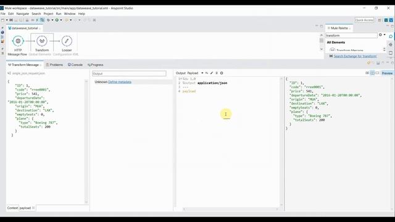Click the Transform Message palette entry icon
The width and height of the screenshot is (395, 222).
coord(333,50)
